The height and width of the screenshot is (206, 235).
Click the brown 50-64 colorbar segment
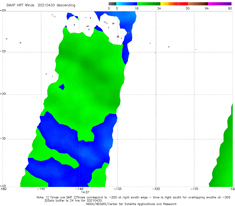click(198, 4)
